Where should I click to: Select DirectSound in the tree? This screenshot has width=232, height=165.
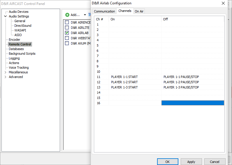click(23, 26)
